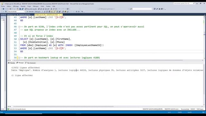Open the Affichage menu
Viewport: 206px width, 116px height.
pos(16,6)
